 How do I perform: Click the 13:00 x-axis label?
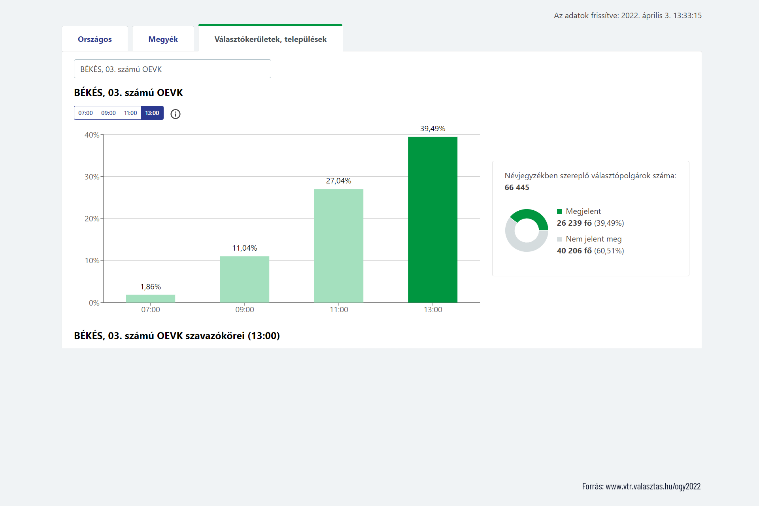click(432, 310)
